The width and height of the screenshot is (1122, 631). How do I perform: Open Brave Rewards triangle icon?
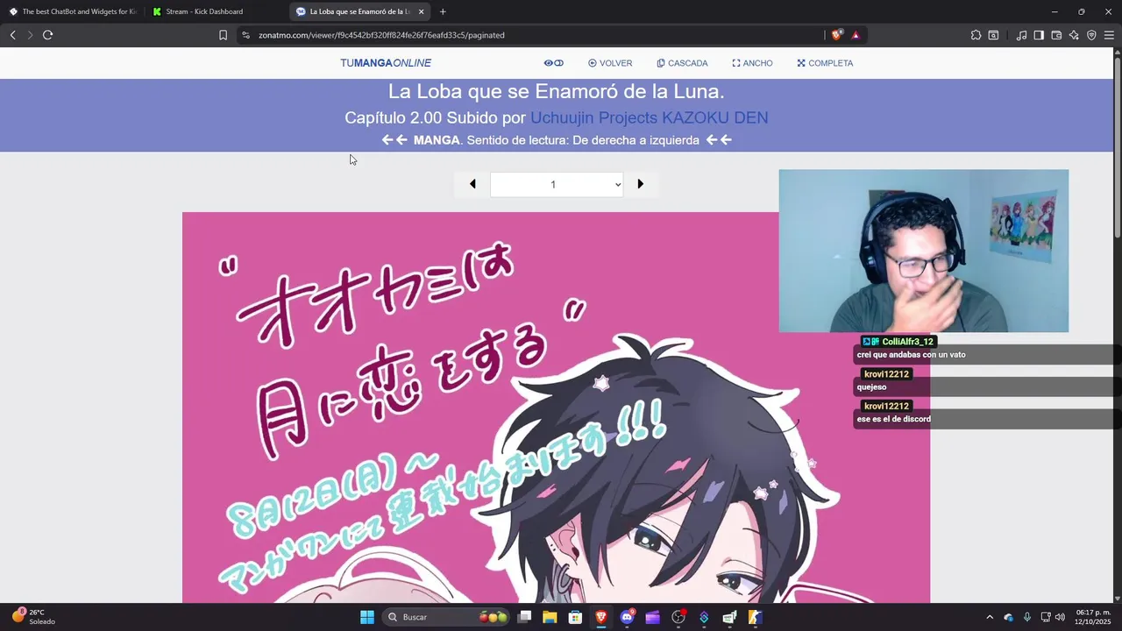coord(856,35)
